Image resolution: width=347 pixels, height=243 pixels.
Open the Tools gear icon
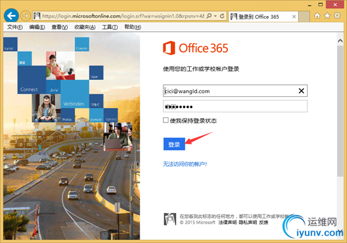point(337,16)
